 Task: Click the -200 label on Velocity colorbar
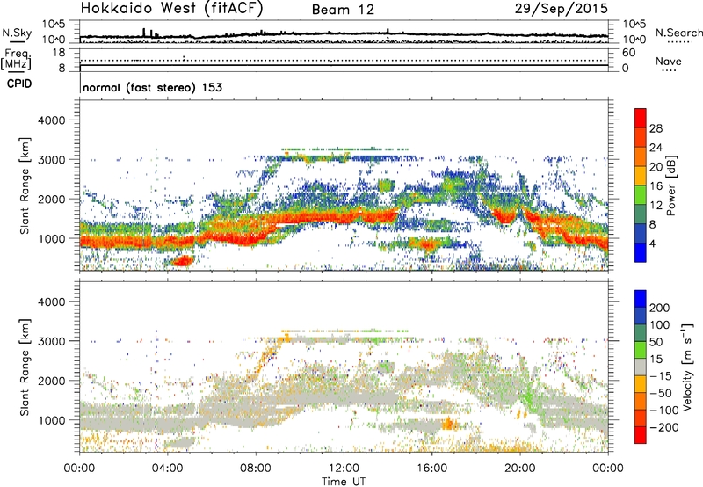point(663,427)
